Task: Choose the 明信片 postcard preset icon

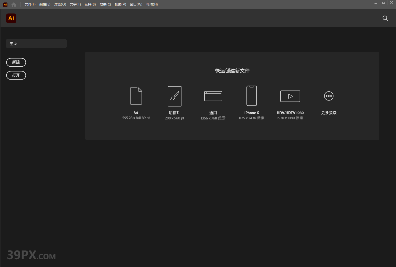Action: tap(175, 96)
